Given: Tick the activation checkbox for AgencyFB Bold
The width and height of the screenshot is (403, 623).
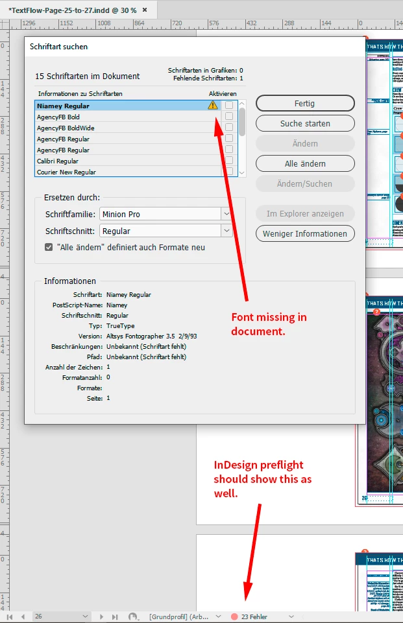Looking at the screenshot, I should tap(228, 116).
